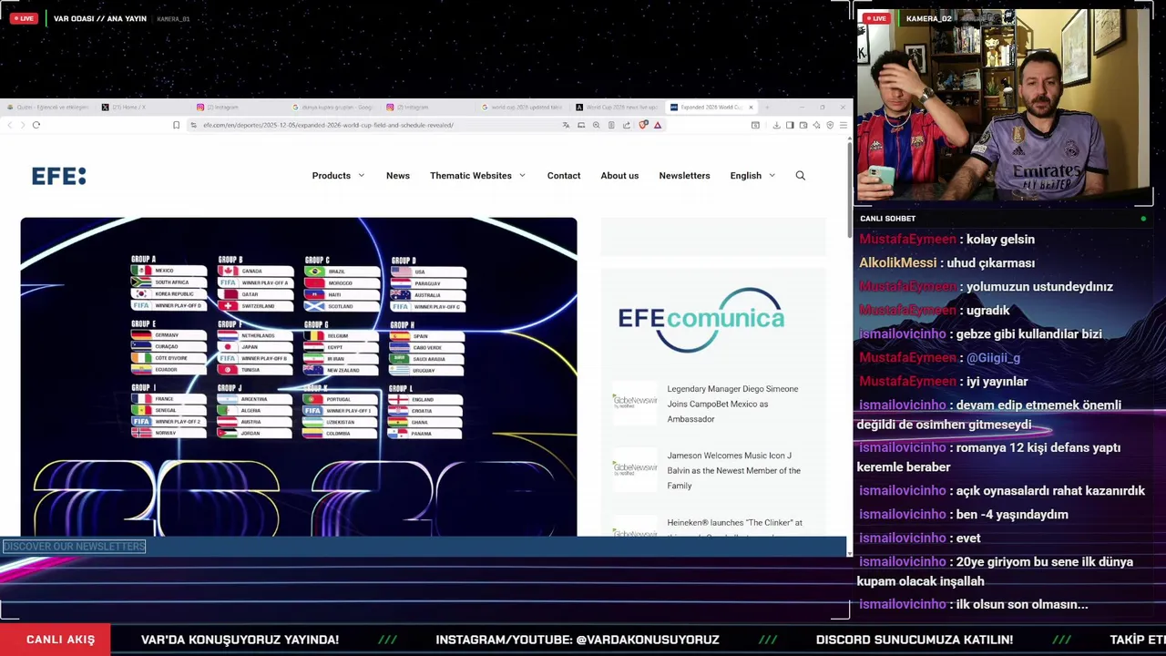Click chat message "kolay gelsin"
The height and width of the screenshot is (656, 1166).
(x=1000, y=240)
